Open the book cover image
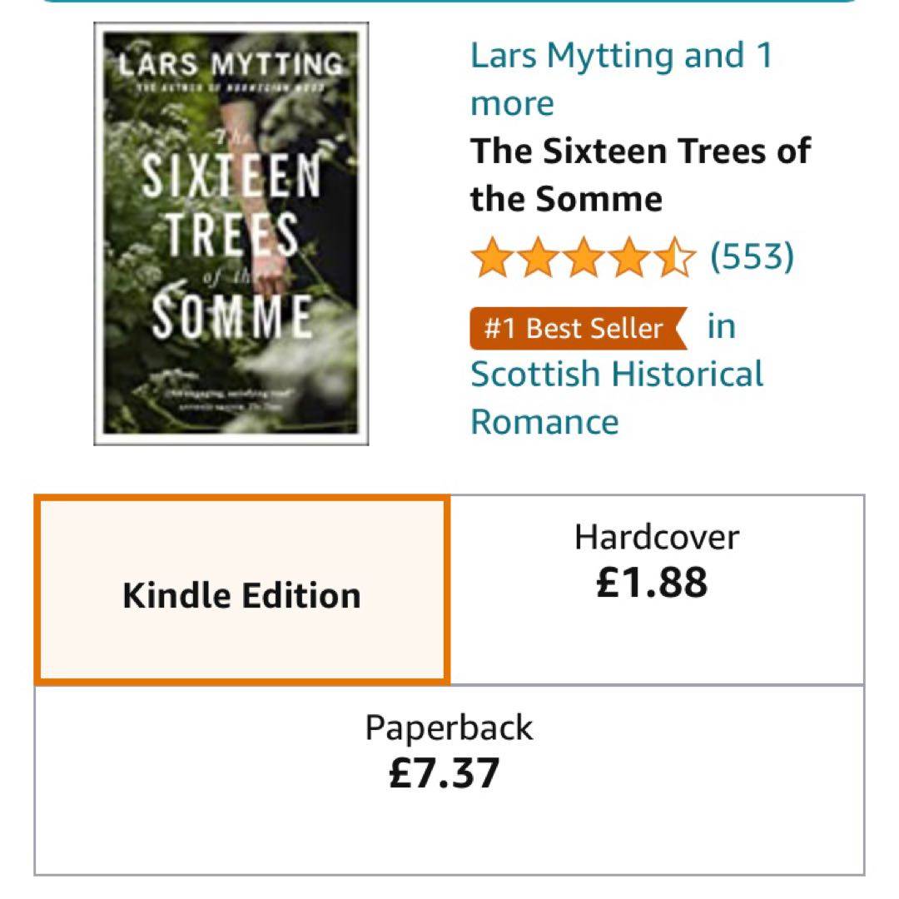Image resolution: width=899 pixels, height=899 pixels. [231, 234]
